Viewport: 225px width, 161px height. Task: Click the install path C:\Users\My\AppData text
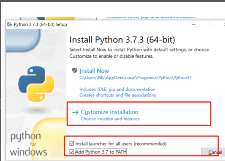[135, 78]
